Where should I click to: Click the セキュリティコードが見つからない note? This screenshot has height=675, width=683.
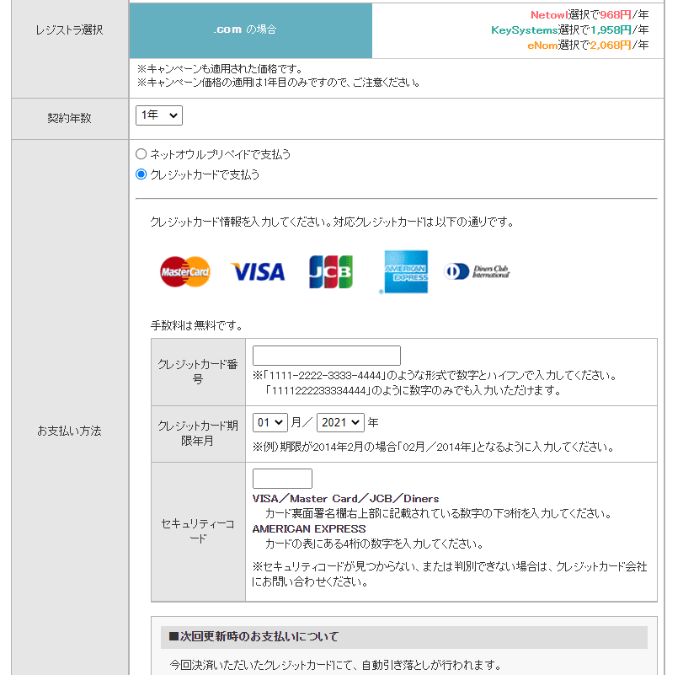click(450, 575)
